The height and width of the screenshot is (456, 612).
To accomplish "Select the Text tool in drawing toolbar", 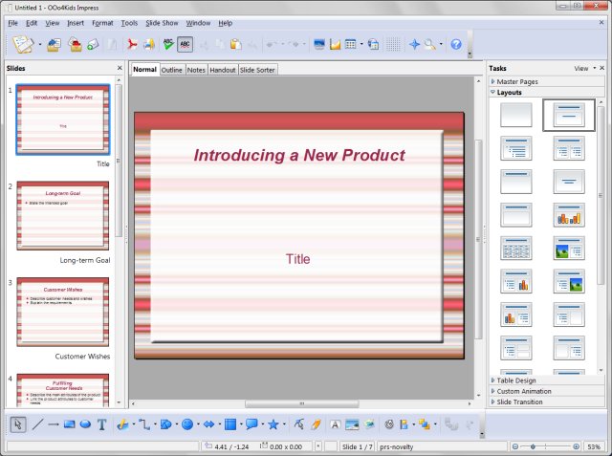I will point(101,424).
